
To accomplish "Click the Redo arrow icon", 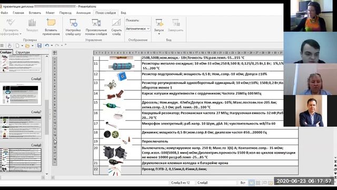I will click(57, 45).
